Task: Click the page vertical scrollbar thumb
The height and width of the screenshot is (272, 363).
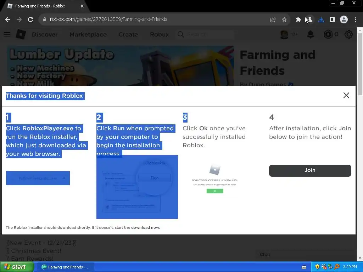Action: (x=360, y=64)
